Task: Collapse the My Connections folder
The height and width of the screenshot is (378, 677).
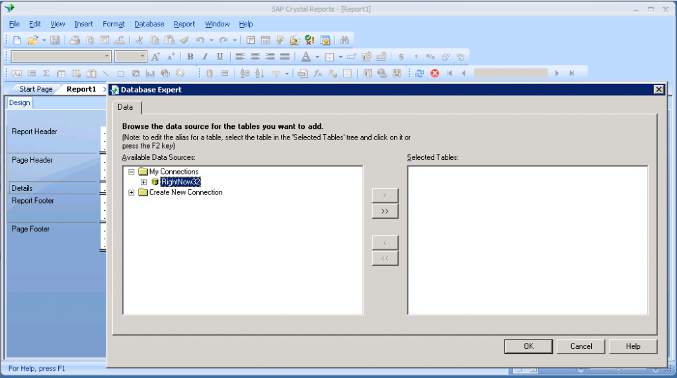Action: coord(132,172)
